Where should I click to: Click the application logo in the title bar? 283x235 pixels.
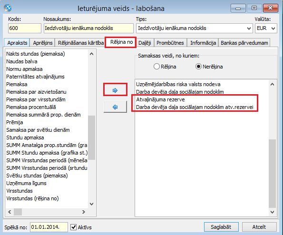[8, 8]
